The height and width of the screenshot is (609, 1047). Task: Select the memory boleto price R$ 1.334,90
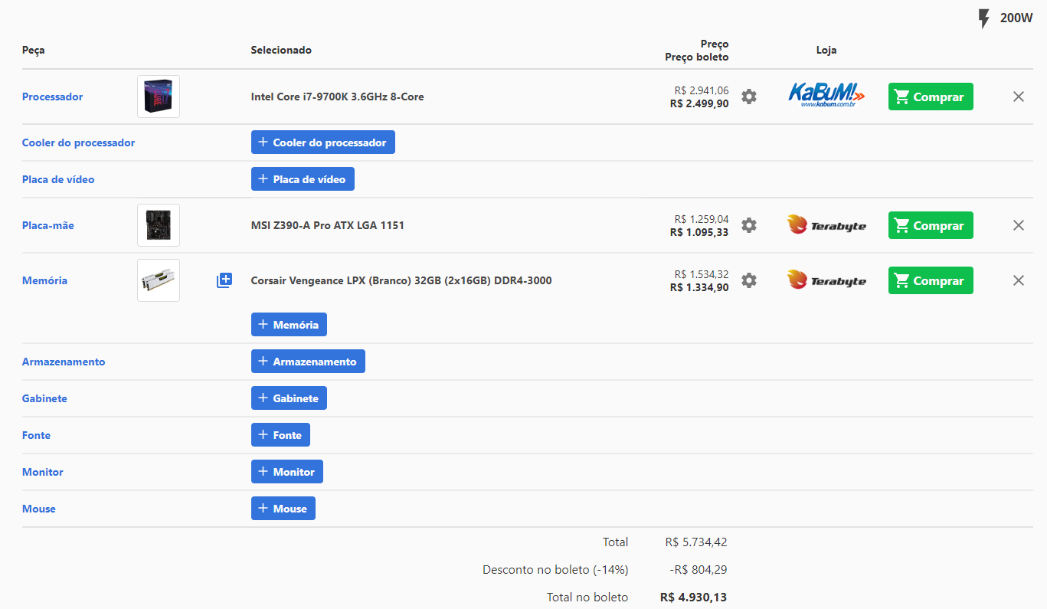tap(699, 287)
